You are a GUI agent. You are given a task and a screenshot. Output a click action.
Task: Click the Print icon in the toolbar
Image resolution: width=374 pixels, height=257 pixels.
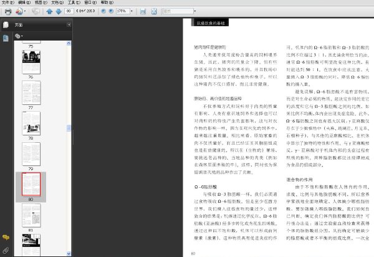pos(8,11)
